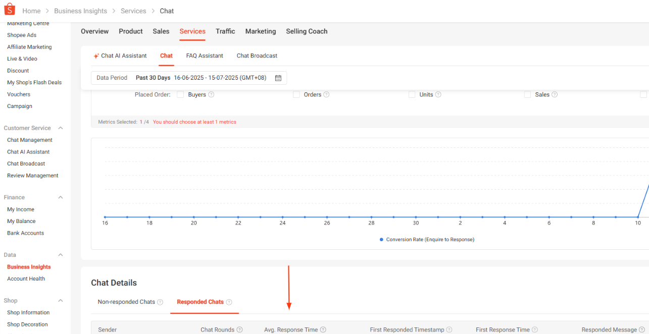
Task: Open the Data Period date range picker
Action: click(x=189, y=78)
